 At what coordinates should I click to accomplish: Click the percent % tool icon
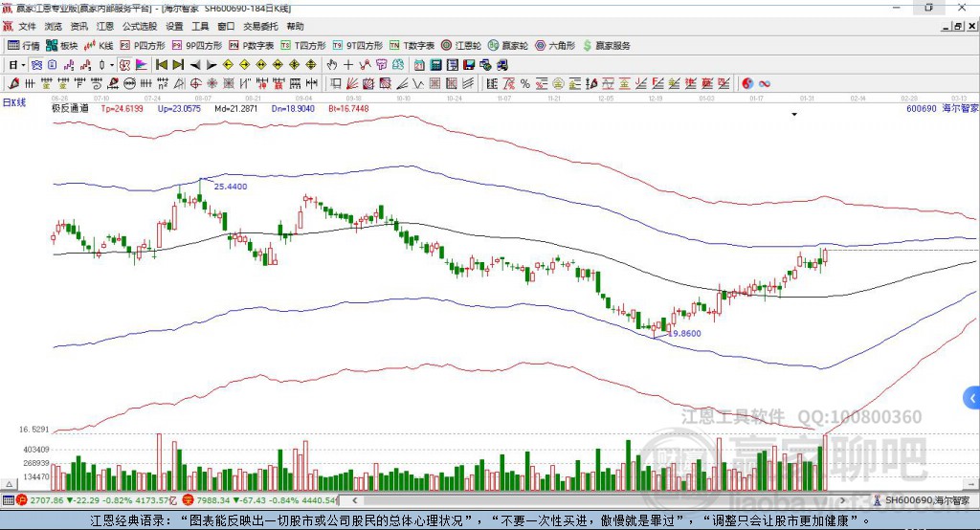click(525, 83)
